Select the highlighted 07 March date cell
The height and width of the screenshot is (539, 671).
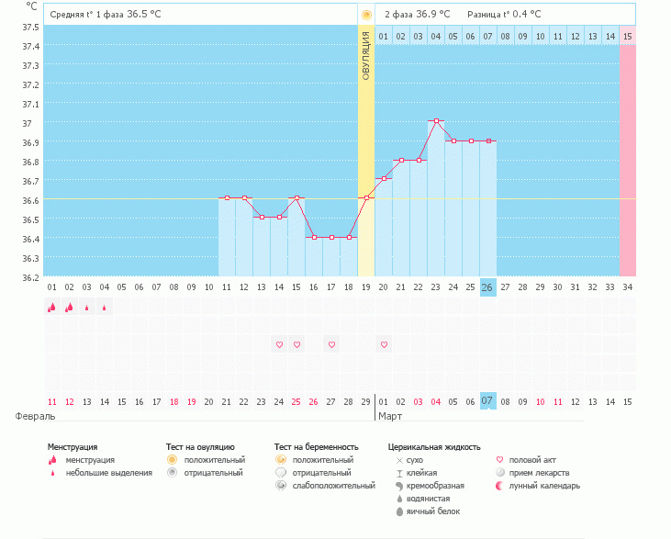click(x=487, y=401)
